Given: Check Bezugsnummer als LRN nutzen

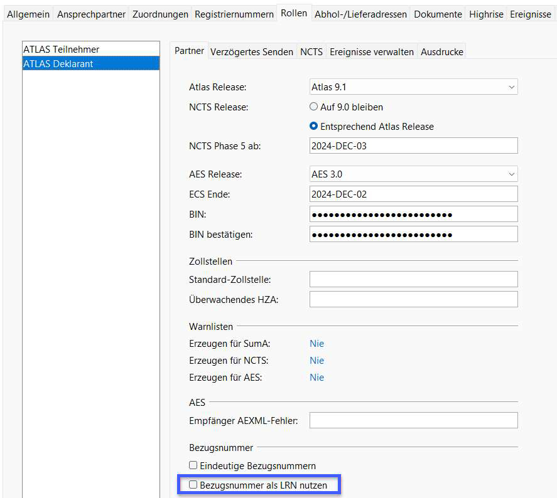Looking at the screenshot, I should click(193, 484).
